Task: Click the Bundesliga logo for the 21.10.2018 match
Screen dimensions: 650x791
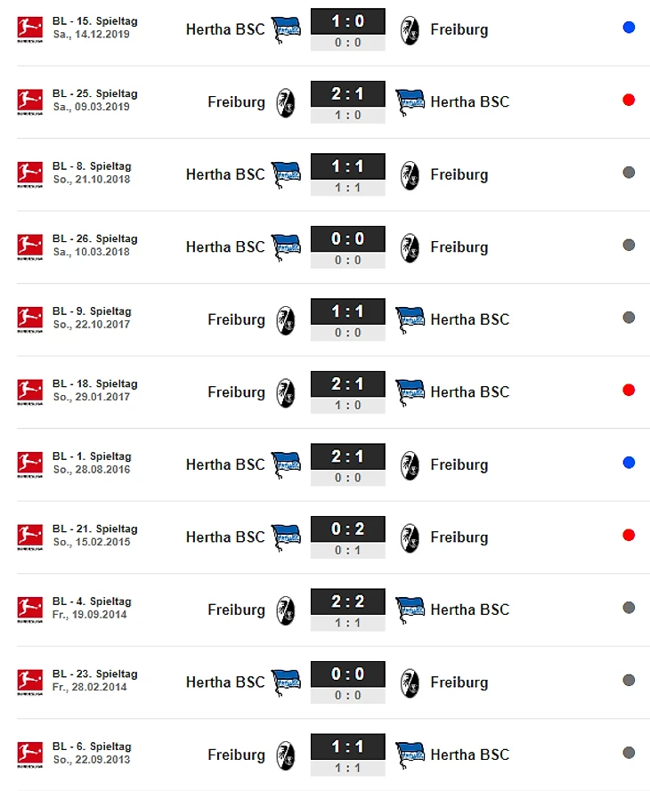Action: pos(29,174)
